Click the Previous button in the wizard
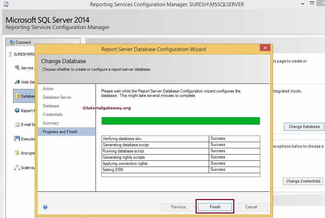 [x=178, y=207]
